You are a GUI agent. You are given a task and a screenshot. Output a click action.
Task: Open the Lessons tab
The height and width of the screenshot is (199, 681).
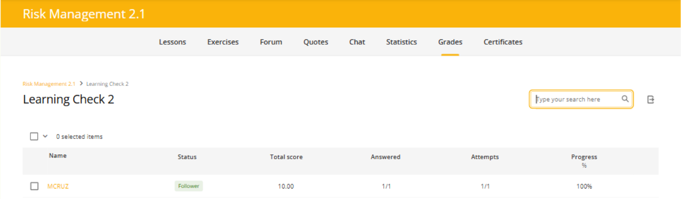point(172,42)
